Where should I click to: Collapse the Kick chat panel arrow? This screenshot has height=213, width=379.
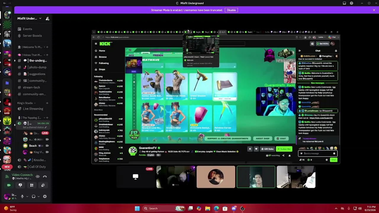pos(299,51)
